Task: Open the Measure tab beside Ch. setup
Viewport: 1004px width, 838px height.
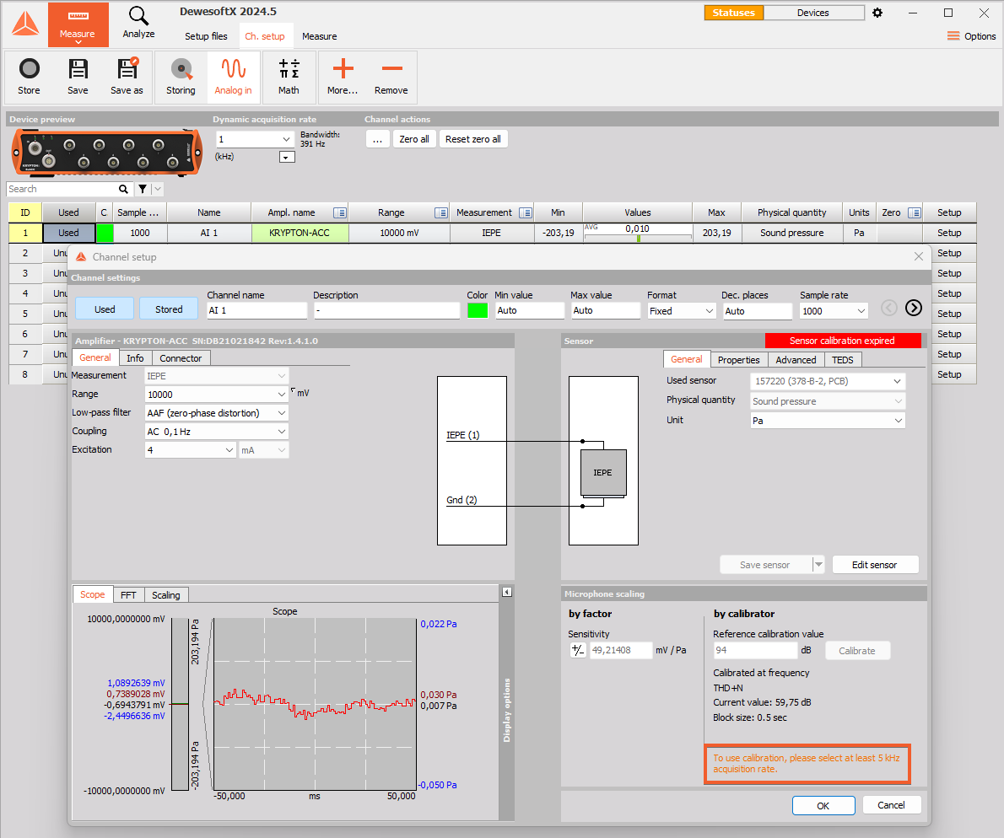Action: pos(320,36)
